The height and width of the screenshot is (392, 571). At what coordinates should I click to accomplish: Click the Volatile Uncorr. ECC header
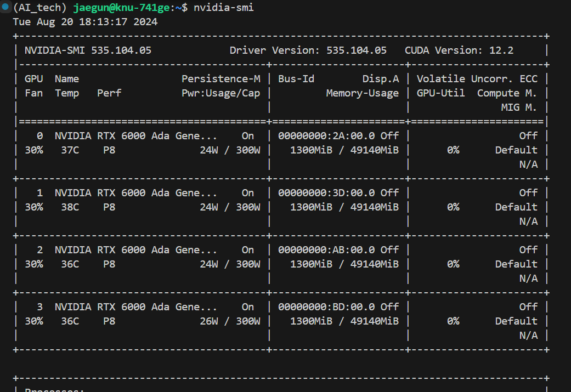pyautogui.click(x=477, y=79)
